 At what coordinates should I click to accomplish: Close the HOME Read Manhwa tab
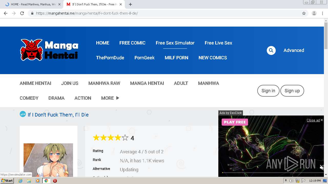[x=59, y=4]
